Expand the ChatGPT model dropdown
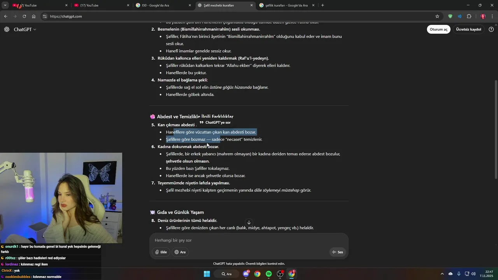 coord(25,30)
